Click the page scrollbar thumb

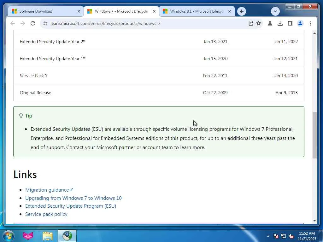pos(314,135)
